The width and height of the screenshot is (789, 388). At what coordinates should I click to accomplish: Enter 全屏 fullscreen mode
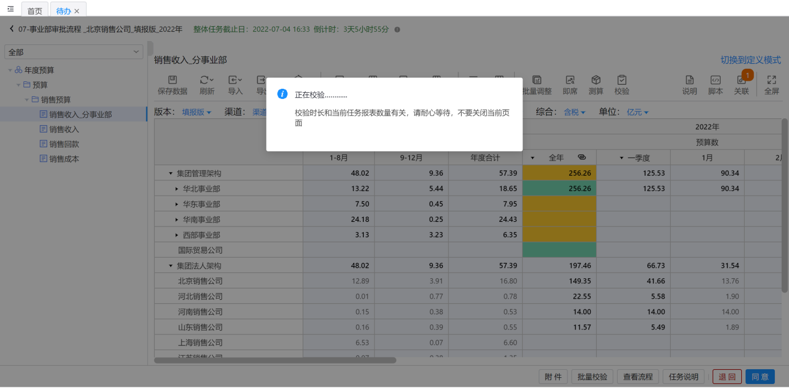pos(771,81)
